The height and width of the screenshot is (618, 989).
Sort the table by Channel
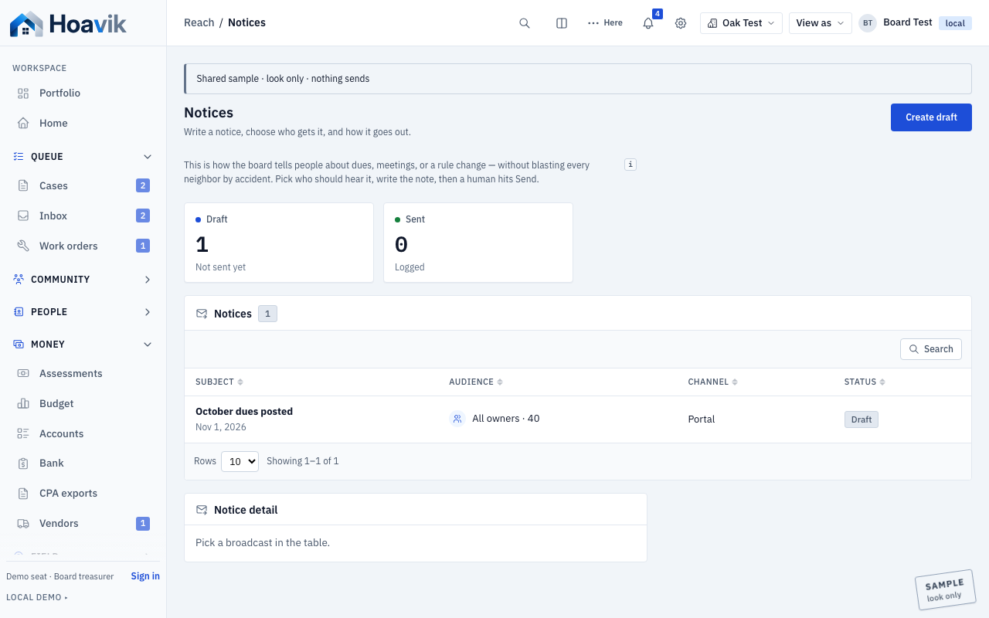tap(713, 382)
